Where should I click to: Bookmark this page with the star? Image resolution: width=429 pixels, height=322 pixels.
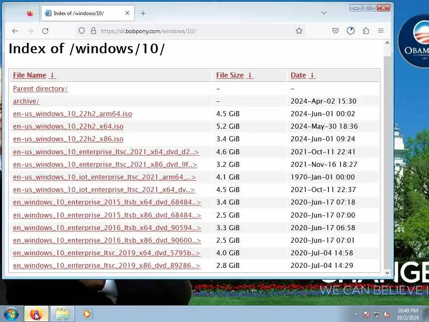pos(299,31)
